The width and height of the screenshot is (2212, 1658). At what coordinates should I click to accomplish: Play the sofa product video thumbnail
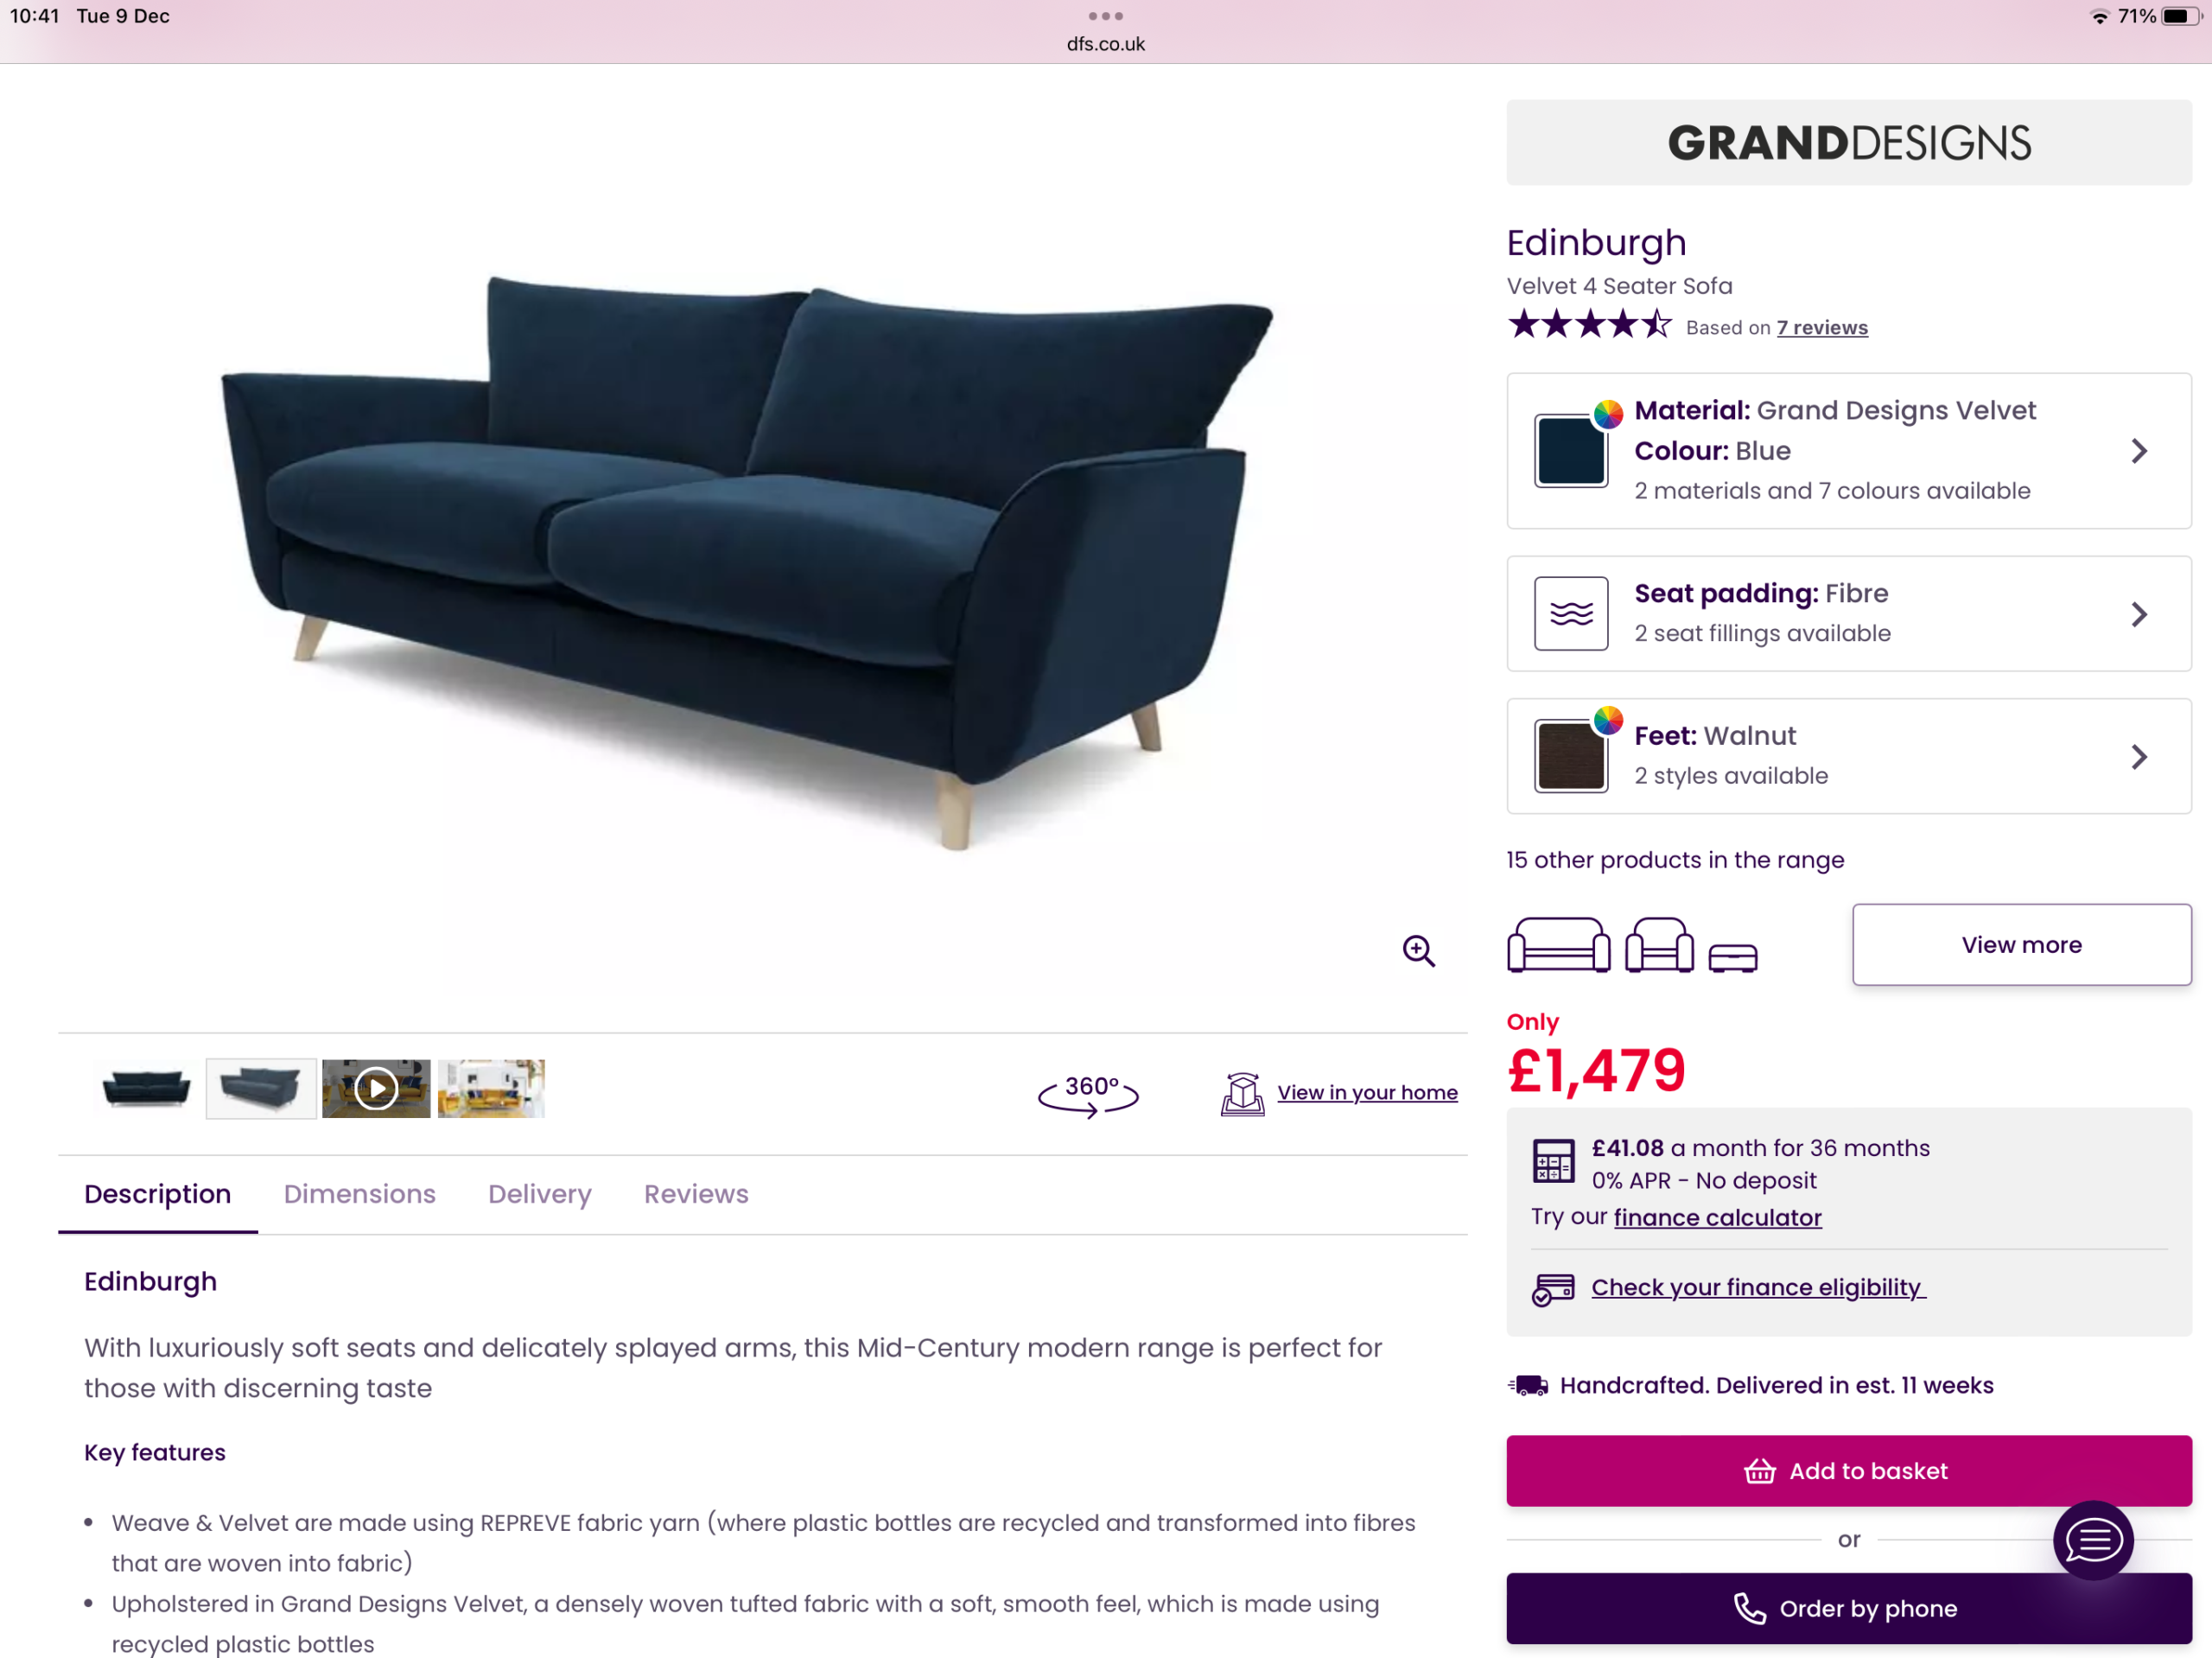[x=376, y=1088]
